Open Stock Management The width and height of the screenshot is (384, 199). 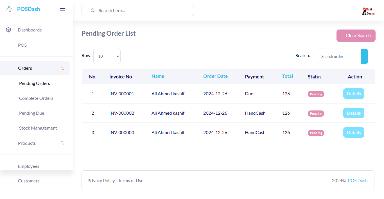[x=38, y=128]
